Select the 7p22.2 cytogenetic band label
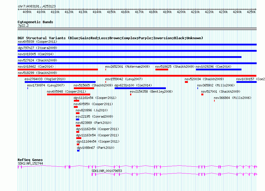 point(23,26)
